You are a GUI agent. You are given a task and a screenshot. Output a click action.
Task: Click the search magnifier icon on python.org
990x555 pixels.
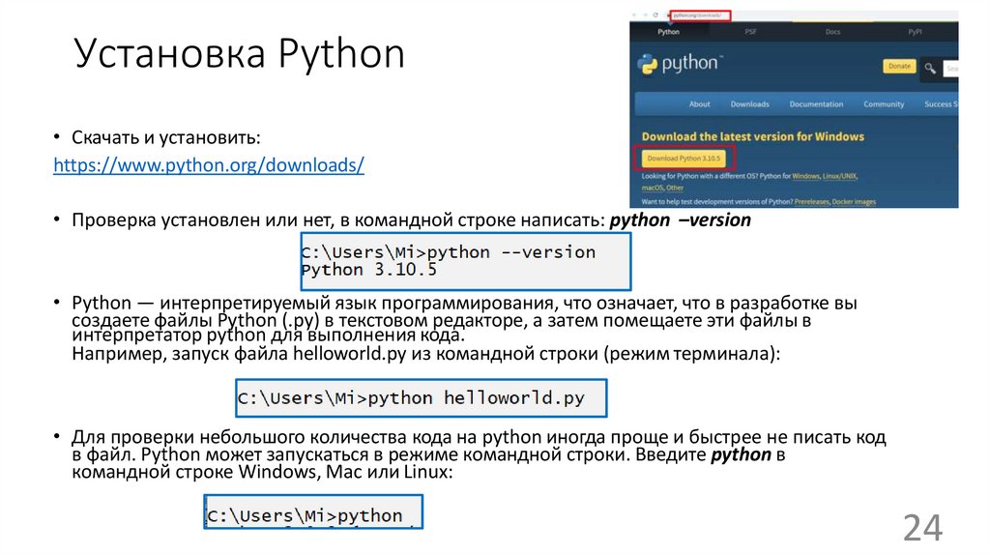929,68
